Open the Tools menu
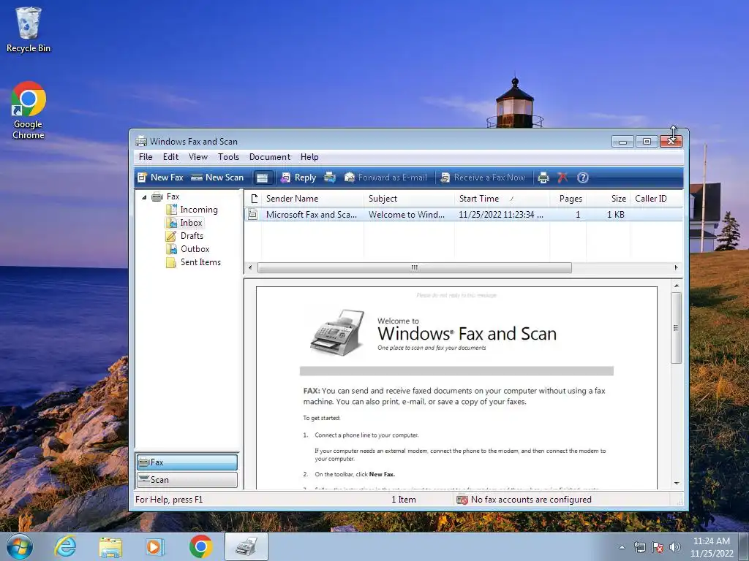 coord(228,157)
